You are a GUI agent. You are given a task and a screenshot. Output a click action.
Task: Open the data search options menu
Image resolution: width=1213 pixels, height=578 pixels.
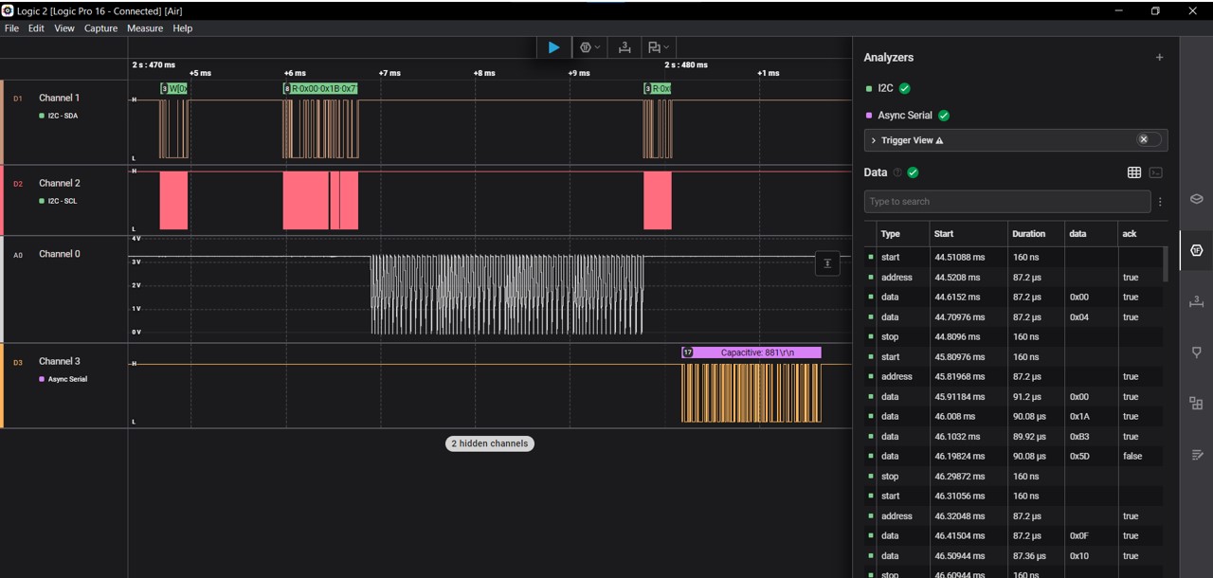pyautogui.click(x=1160, y=202)
